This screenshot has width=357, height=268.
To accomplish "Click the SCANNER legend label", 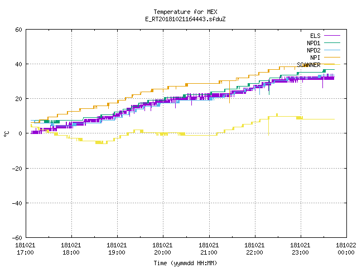I will click(308, 65).
